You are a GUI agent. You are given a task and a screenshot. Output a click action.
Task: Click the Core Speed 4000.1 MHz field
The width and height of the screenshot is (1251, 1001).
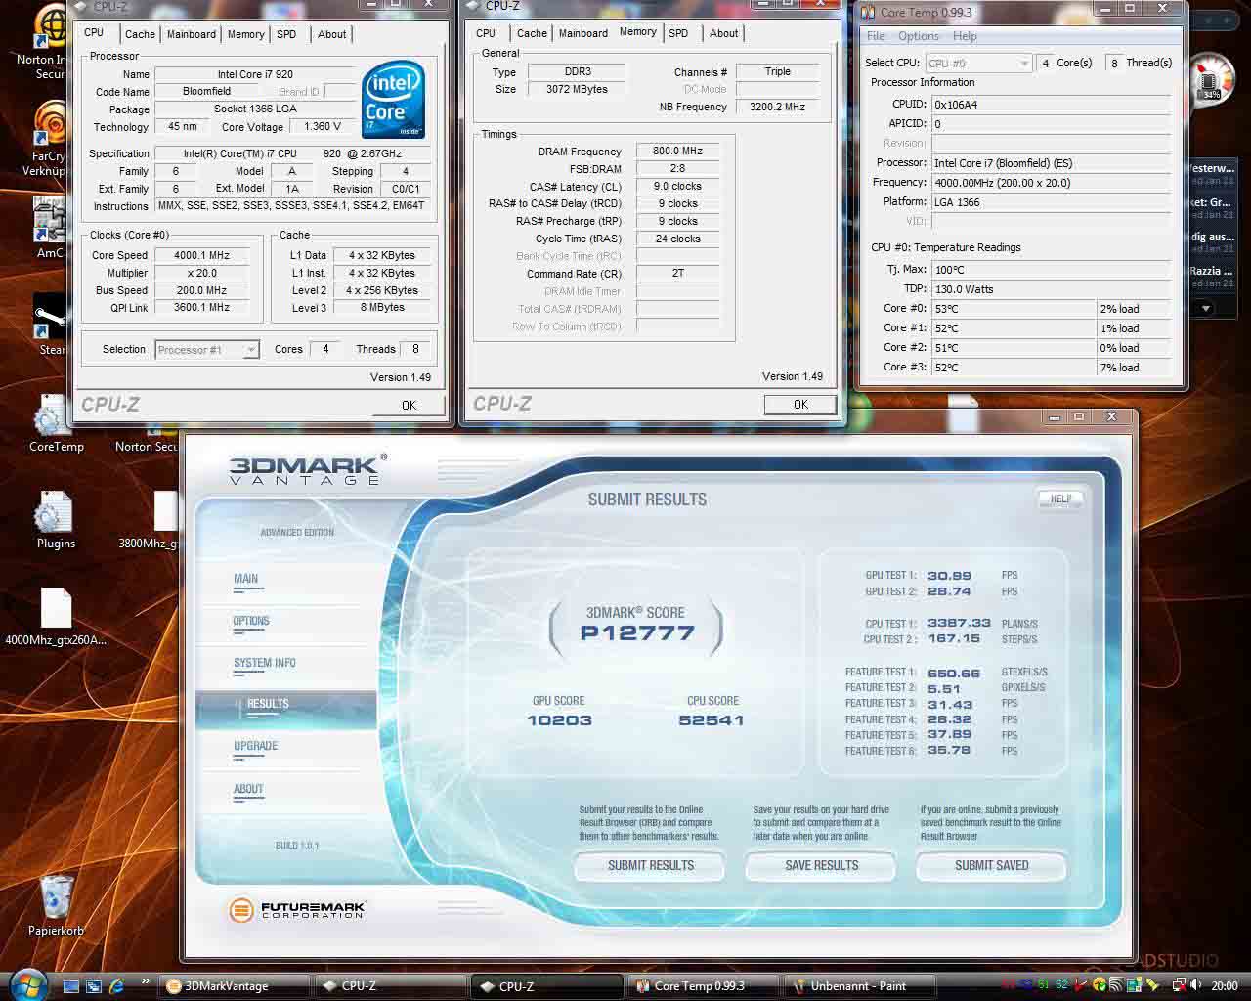pos(202,255)
